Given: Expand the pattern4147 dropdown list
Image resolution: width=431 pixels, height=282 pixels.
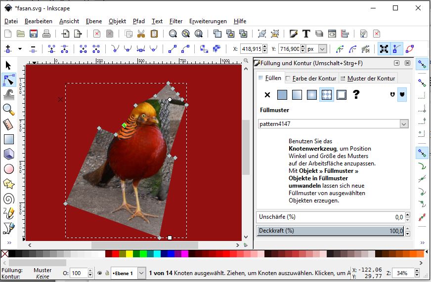Looking at the screenshot, I should pyautogui.click(x=404, y=124).
